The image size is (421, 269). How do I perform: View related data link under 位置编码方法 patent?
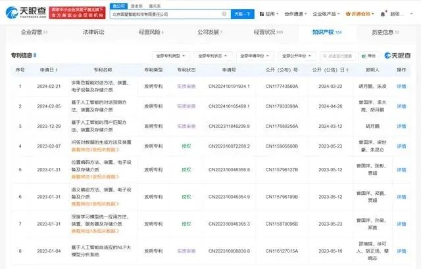[95, 177]
